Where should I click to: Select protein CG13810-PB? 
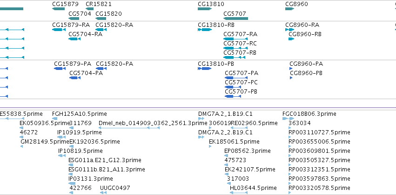(x=205, y=69)
